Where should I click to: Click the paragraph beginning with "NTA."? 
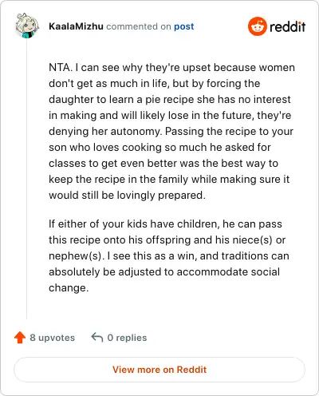[x=171, y=131]
